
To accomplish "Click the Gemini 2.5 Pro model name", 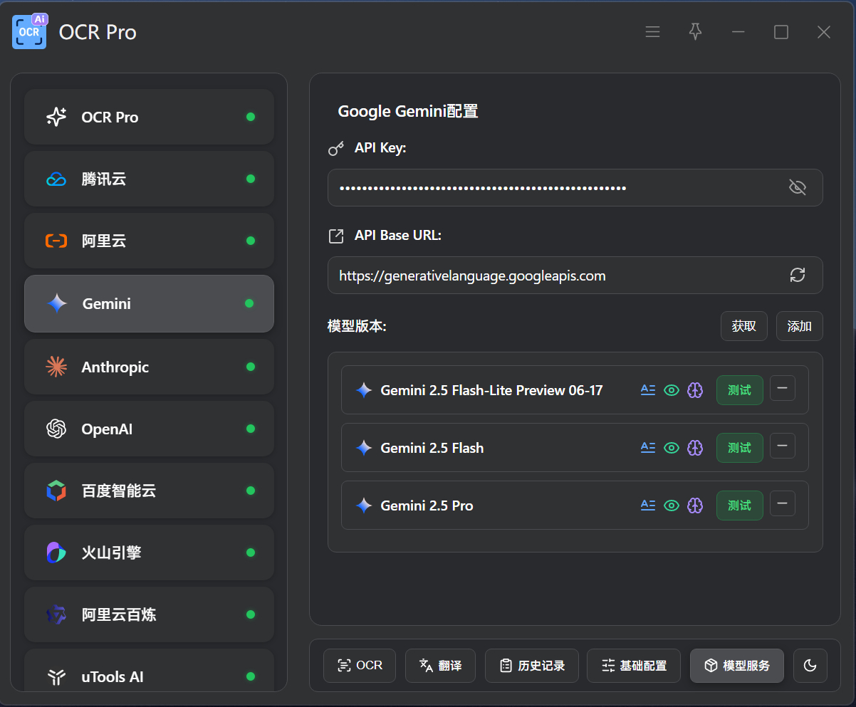I will coord(427,506).
